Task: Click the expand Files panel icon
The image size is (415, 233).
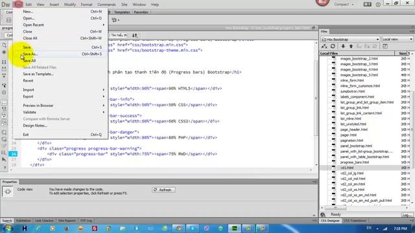Action: [x=385, y=46]
